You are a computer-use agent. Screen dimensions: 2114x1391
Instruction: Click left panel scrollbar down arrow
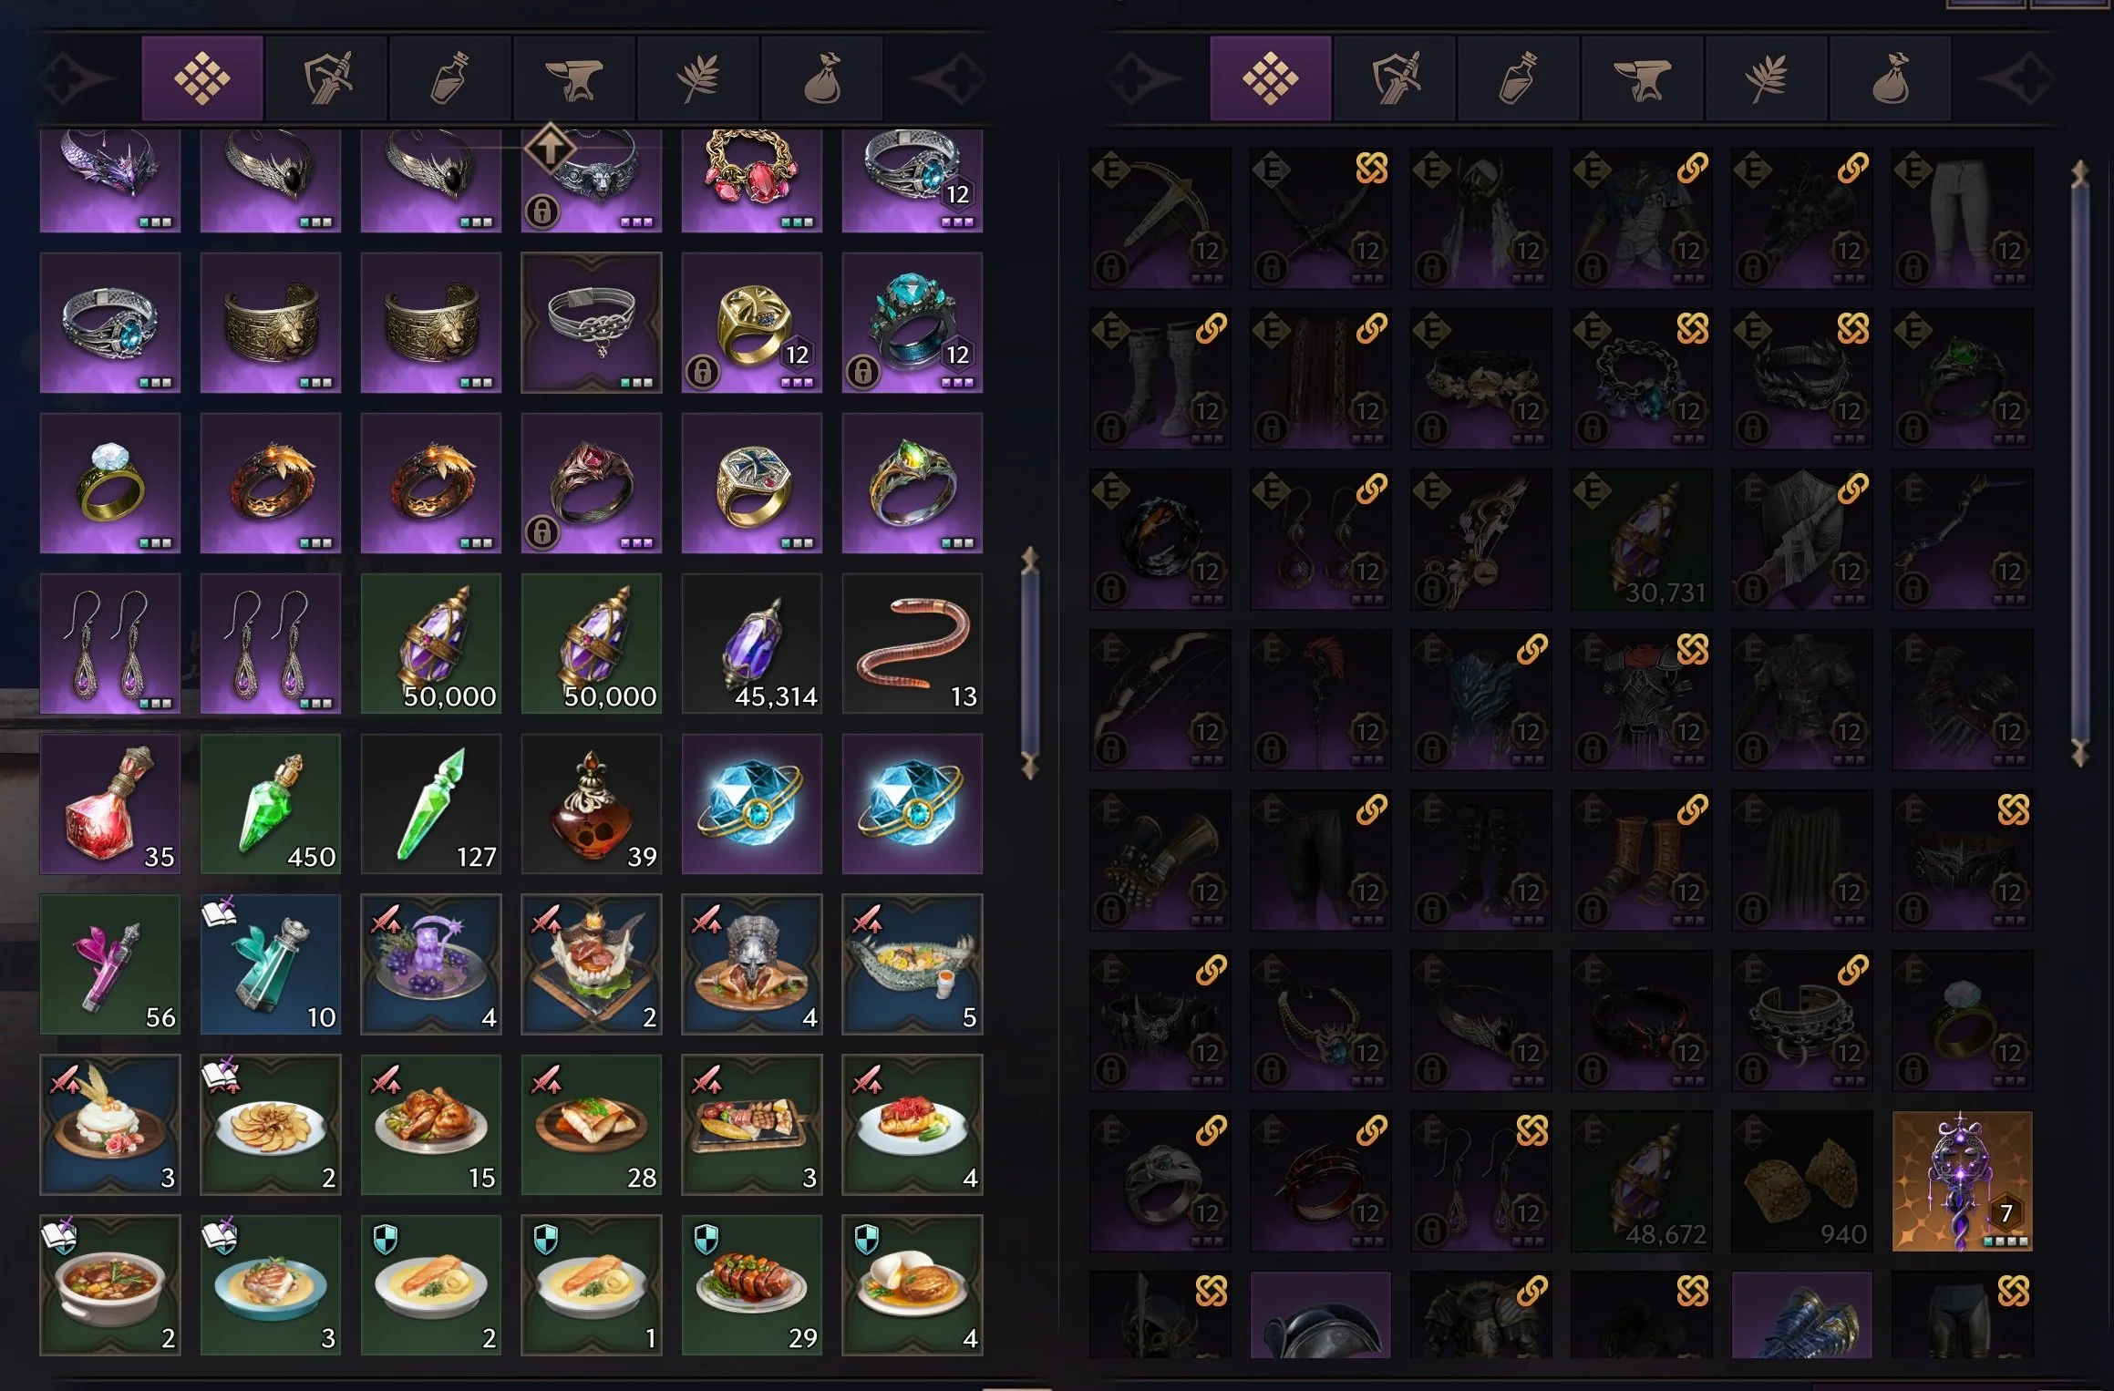tap(1030, 766)
